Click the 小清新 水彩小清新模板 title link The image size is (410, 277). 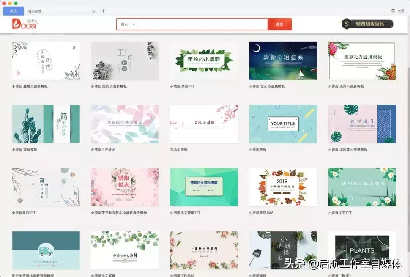click(x=346, y=86)
